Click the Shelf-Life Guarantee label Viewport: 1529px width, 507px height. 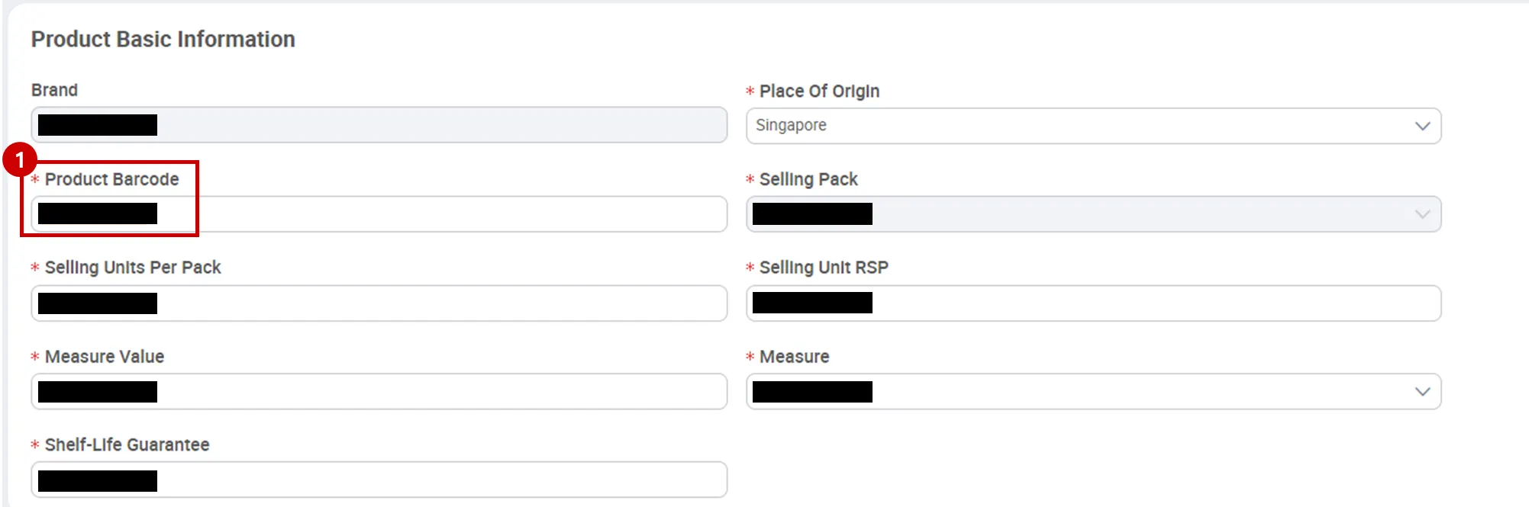pyautogui.click(x=127, y=444)
